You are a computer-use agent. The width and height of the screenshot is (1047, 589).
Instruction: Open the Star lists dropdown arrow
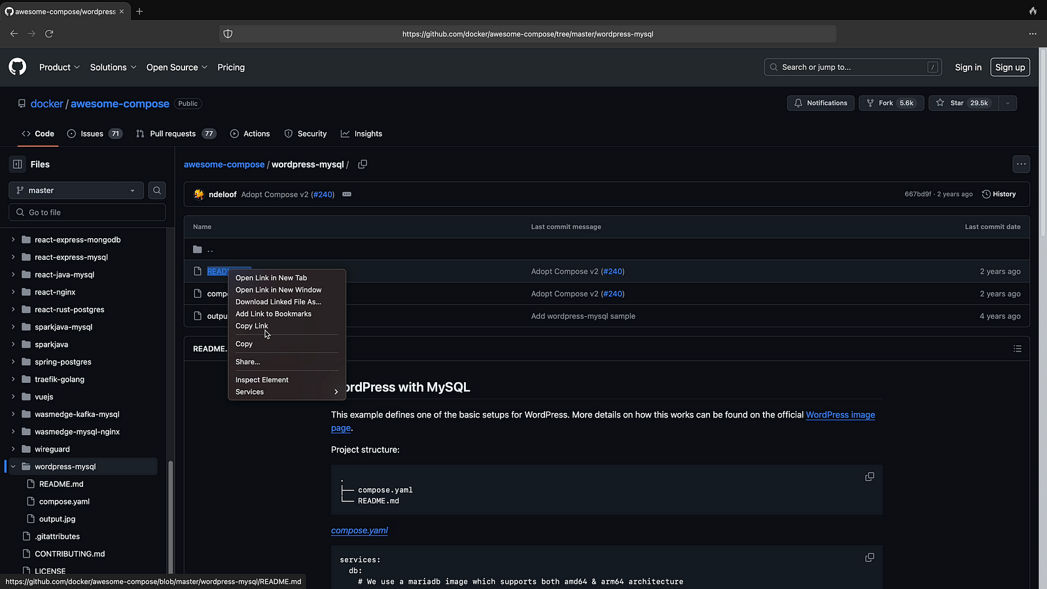pyautogui.click(x=1008, y=103)
